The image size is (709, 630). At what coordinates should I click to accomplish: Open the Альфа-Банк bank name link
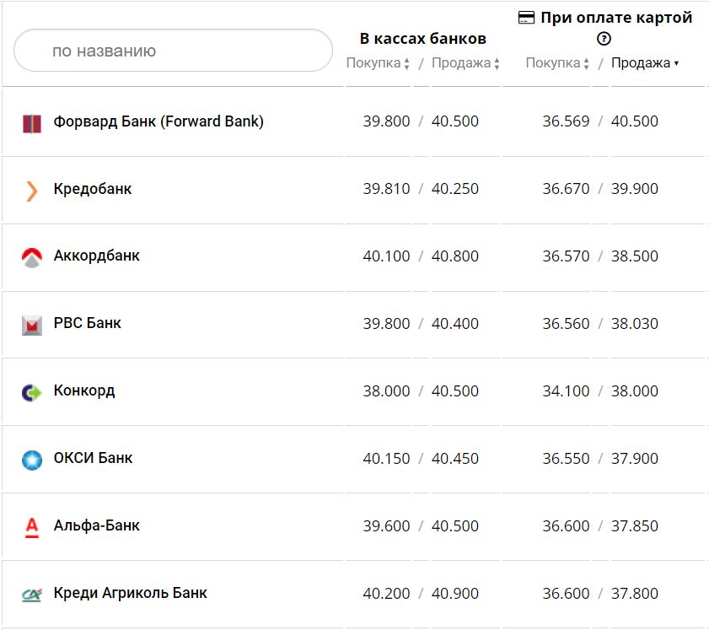(x=97, y=525)
